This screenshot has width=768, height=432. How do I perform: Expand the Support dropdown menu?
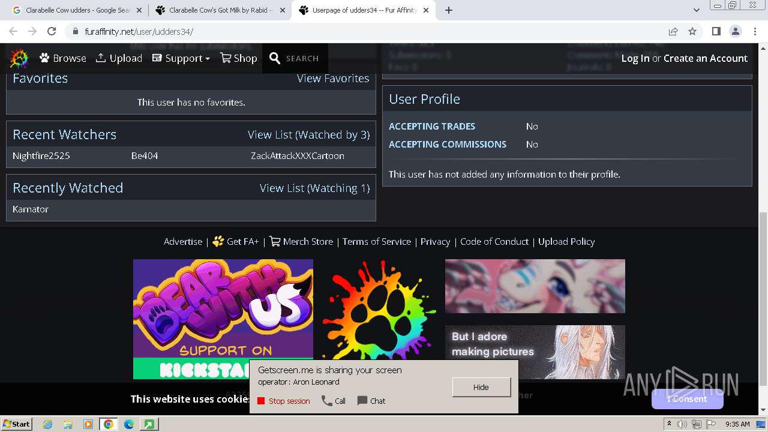tap(181, 58)
